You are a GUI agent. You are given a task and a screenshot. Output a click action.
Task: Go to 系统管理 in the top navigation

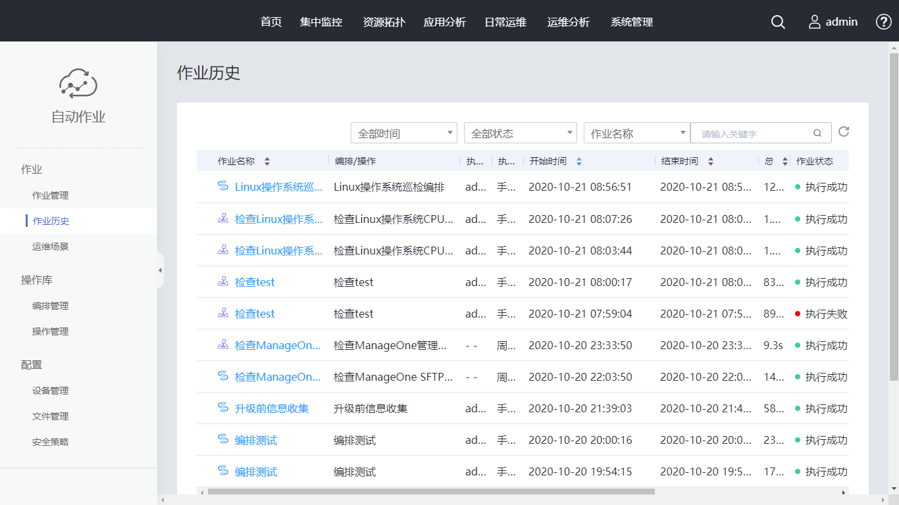[632, 22]
